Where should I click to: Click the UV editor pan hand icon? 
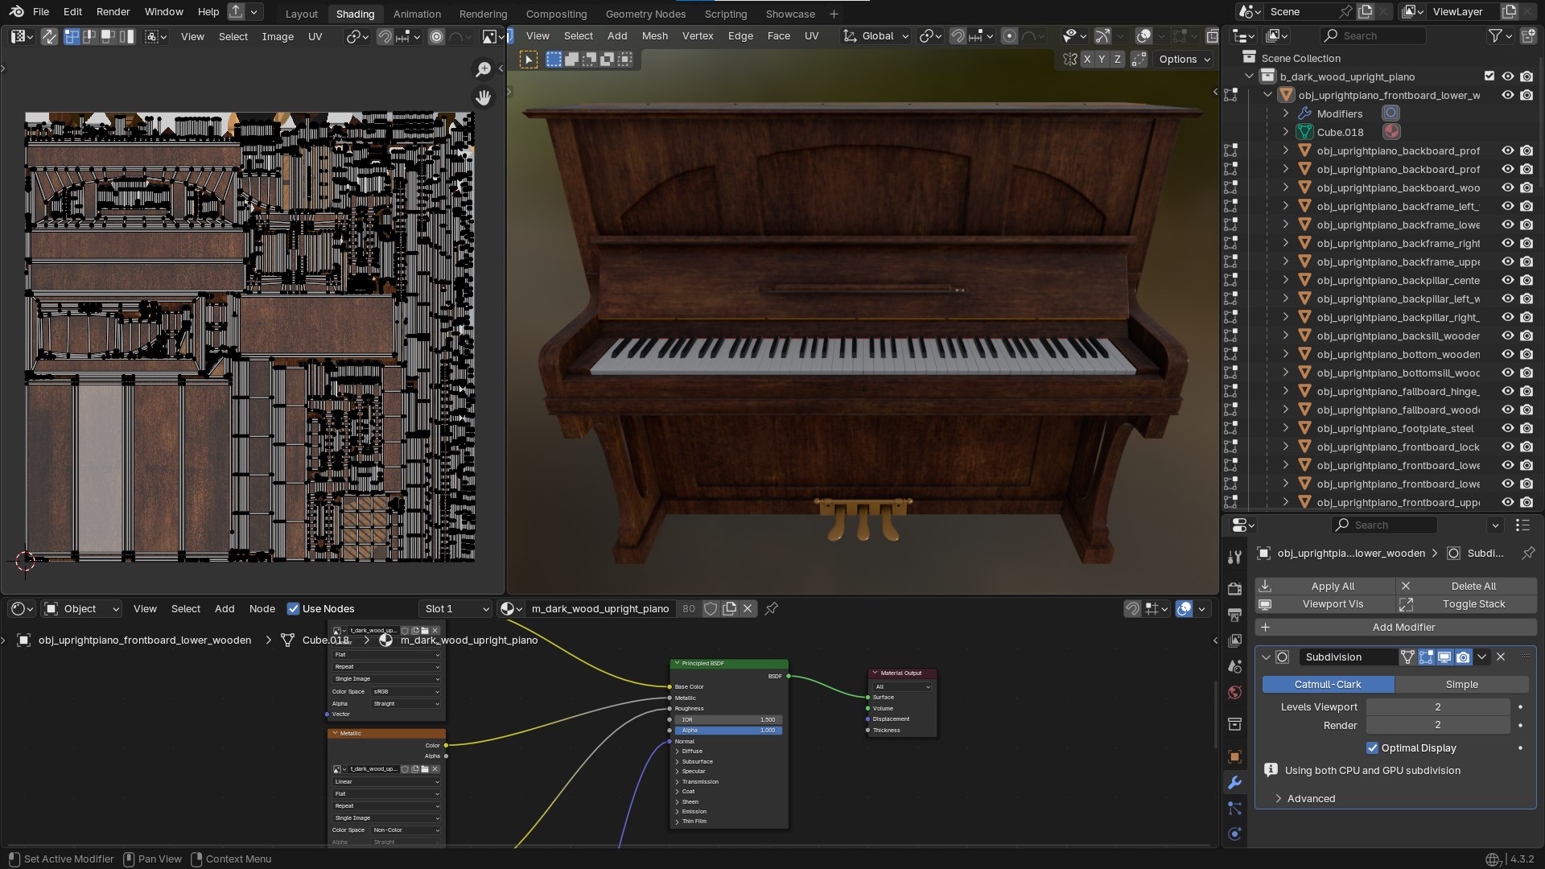tap(483, 97)
